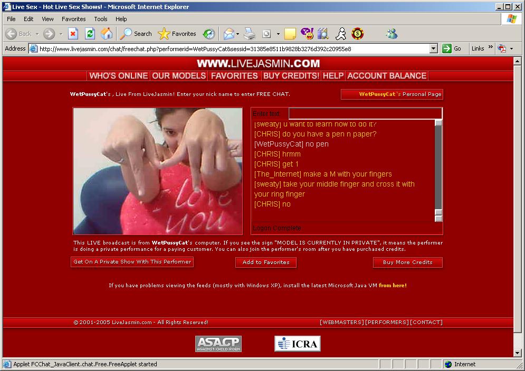Click the chat scrollbar up arrow
525x371 pixels.
[438, 123]
